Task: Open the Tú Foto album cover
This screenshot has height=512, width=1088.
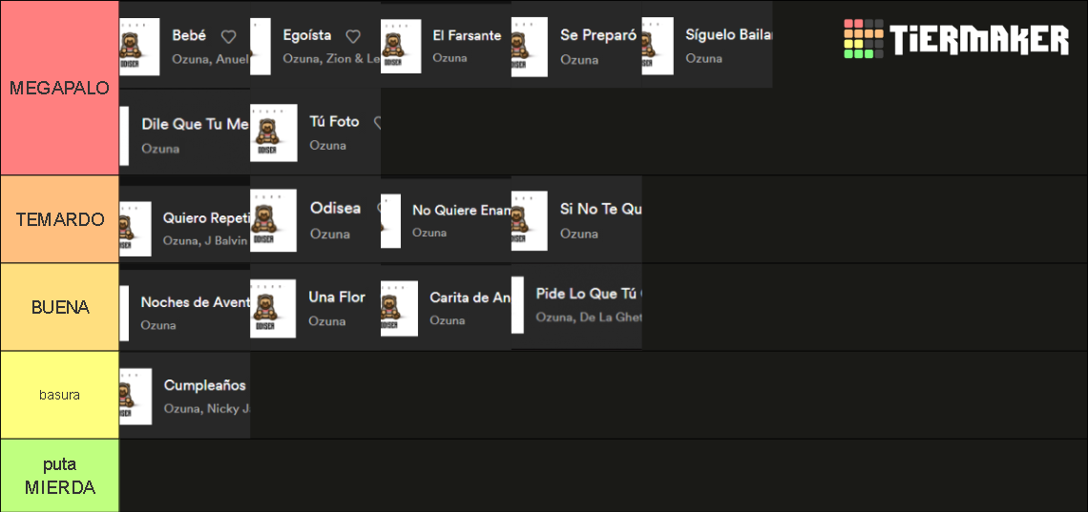Action: [273, 133]
